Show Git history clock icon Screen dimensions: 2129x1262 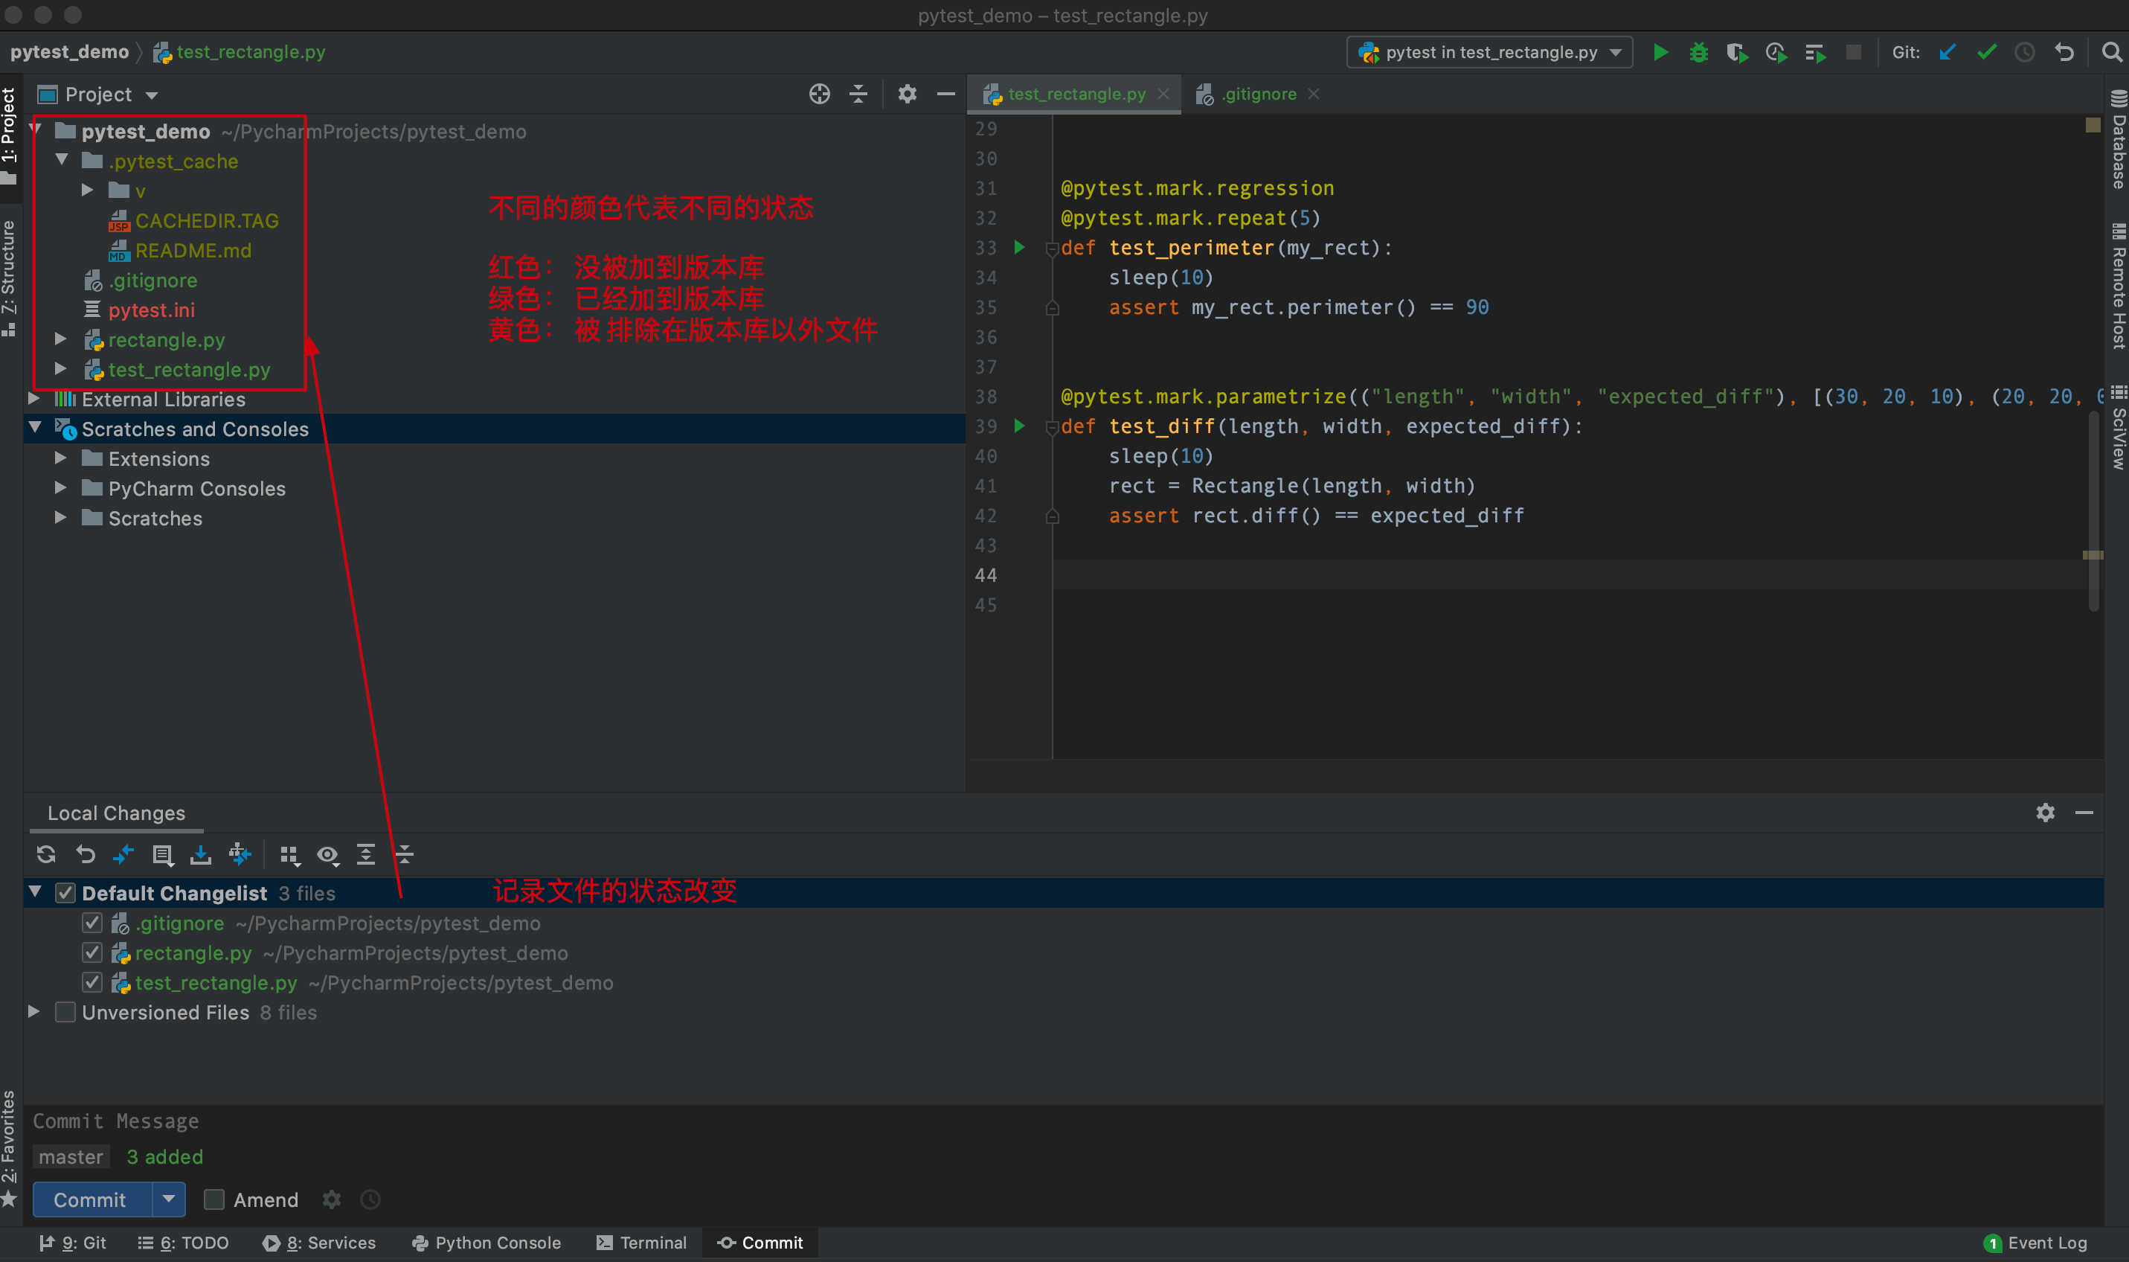(2026, 53)
